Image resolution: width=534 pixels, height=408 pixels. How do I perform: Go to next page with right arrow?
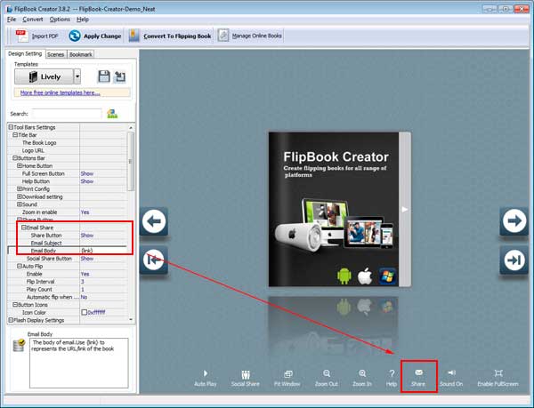514,221
